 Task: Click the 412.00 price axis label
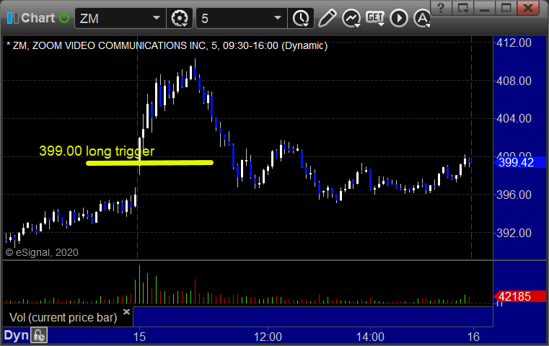(514, 43)
